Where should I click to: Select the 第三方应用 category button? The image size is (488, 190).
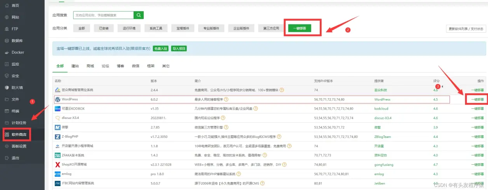271,28
